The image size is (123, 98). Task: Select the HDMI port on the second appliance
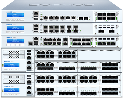coord(41,32)
